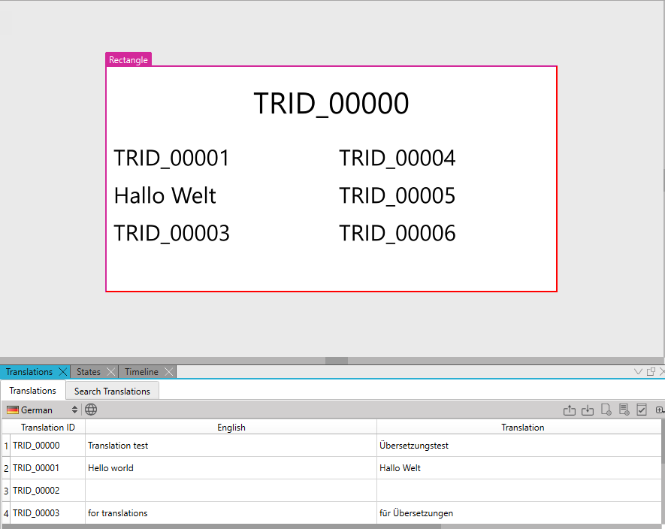The height and width of the screenshot is (529, 665).
Task: Click the translation list document icon
Action: [x=624, y=410]
